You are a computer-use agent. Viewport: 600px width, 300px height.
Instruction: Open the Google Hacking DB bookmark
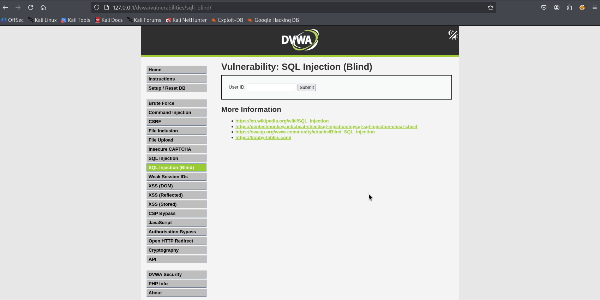pos(274,20)
